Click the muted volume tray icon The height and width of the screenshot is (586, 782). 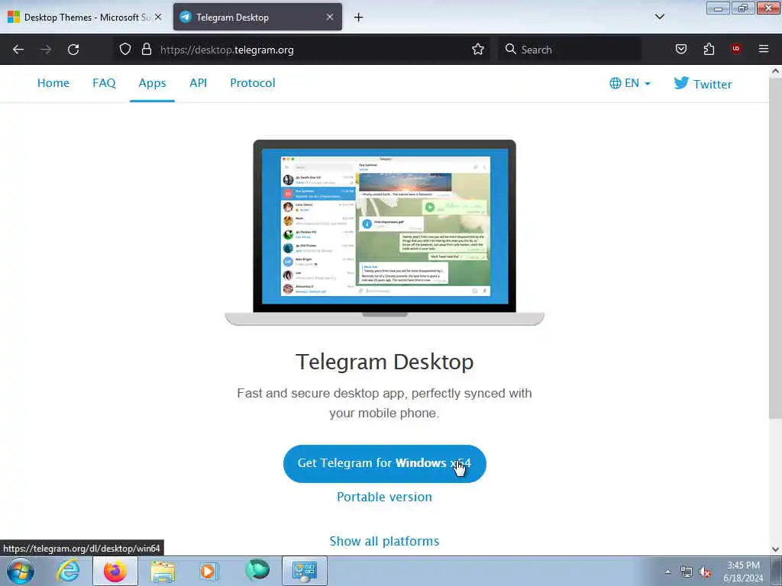tap(705, 572)
